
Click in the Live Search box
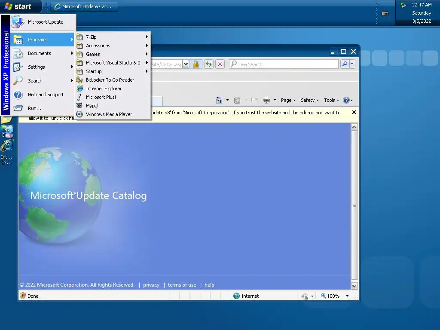284,64
